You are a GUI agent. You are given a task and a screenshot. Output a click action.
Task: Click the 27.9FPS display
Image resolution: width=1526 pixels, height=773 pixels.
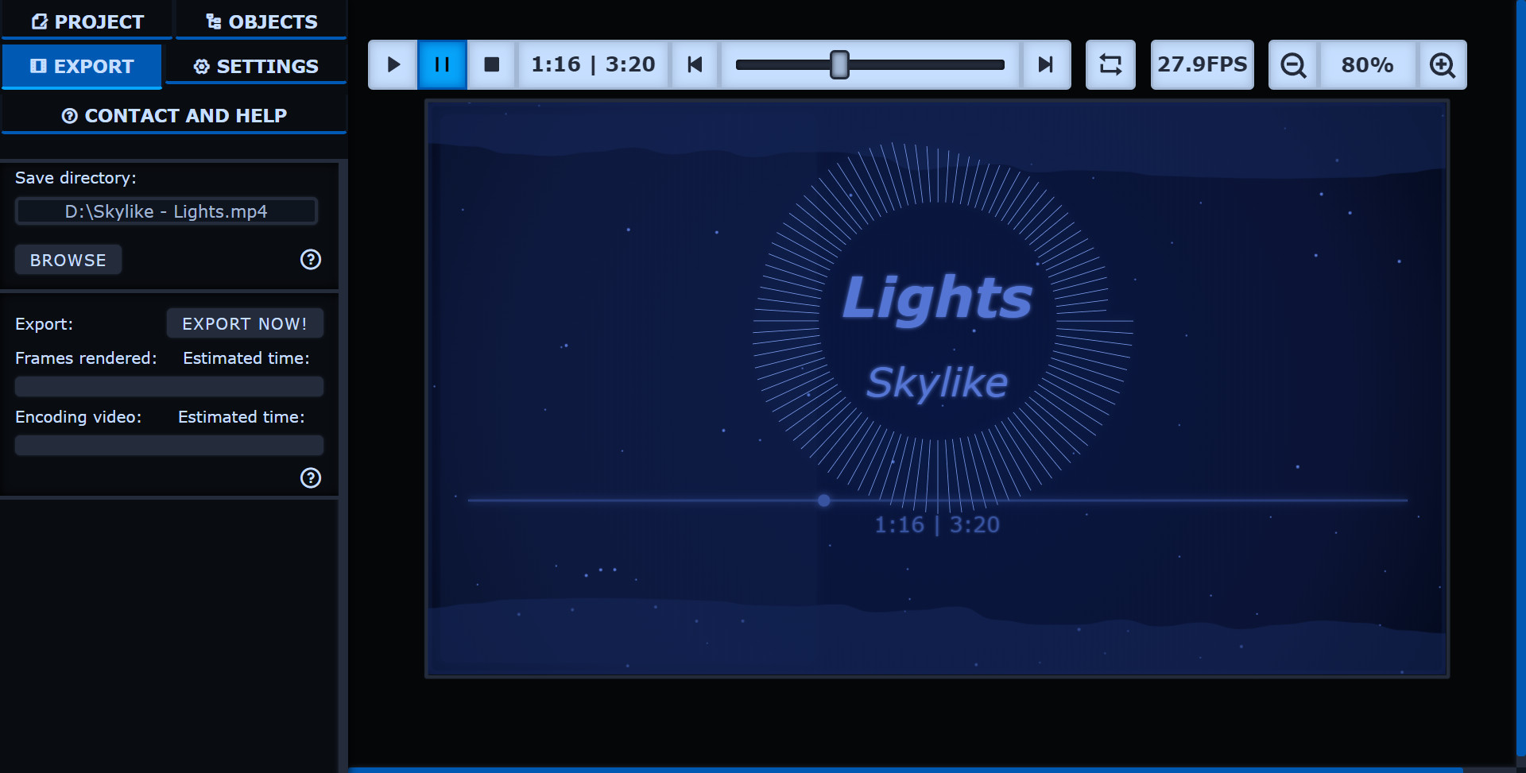[1202, 64]
